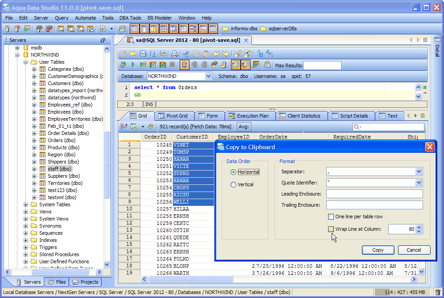Open the Quote Identifier dropdown
Screen dimensions: 444x298
pyautogui.click(x=419, y=183)
